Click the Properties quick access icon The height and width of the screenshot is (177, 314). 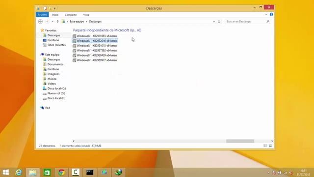pos(45,8)
